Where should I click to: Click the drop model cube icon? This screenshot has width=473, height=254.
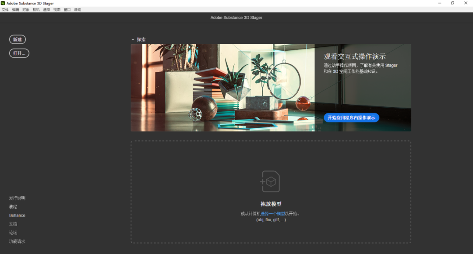tap(270, 181)
